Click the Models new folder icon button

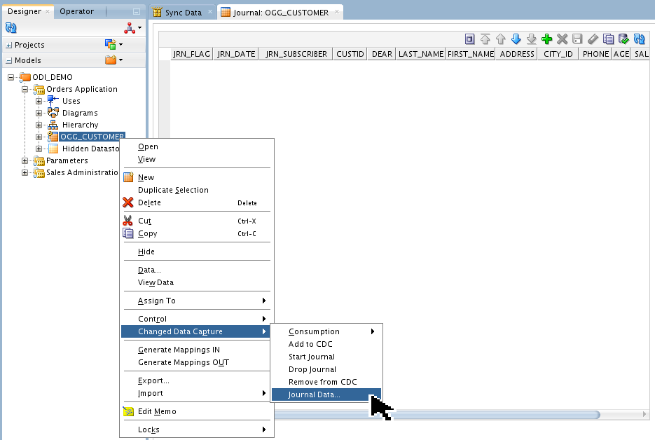click(x=111, y=60)
